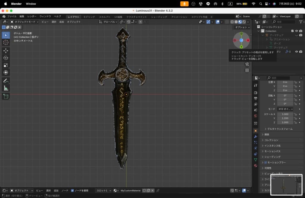
Task: Click the picture-in-picture thumbnail preview
Action: click(286, 185)
